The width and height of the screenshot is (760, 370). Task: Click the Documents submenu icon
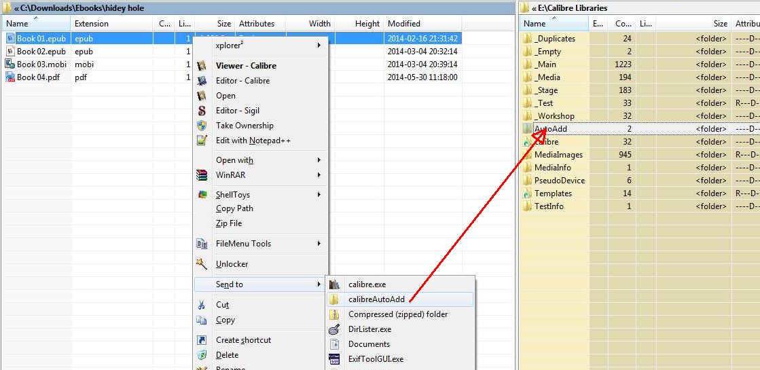[x=334, y=344]
